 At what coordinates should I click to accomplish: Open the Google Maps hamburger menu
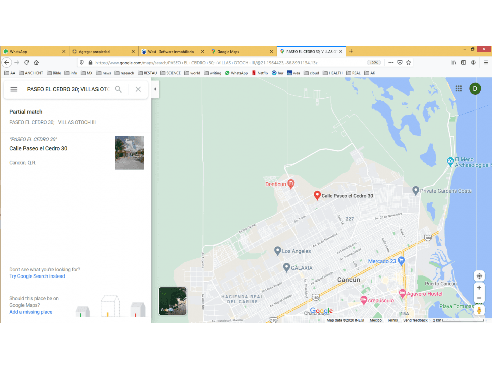14,89
